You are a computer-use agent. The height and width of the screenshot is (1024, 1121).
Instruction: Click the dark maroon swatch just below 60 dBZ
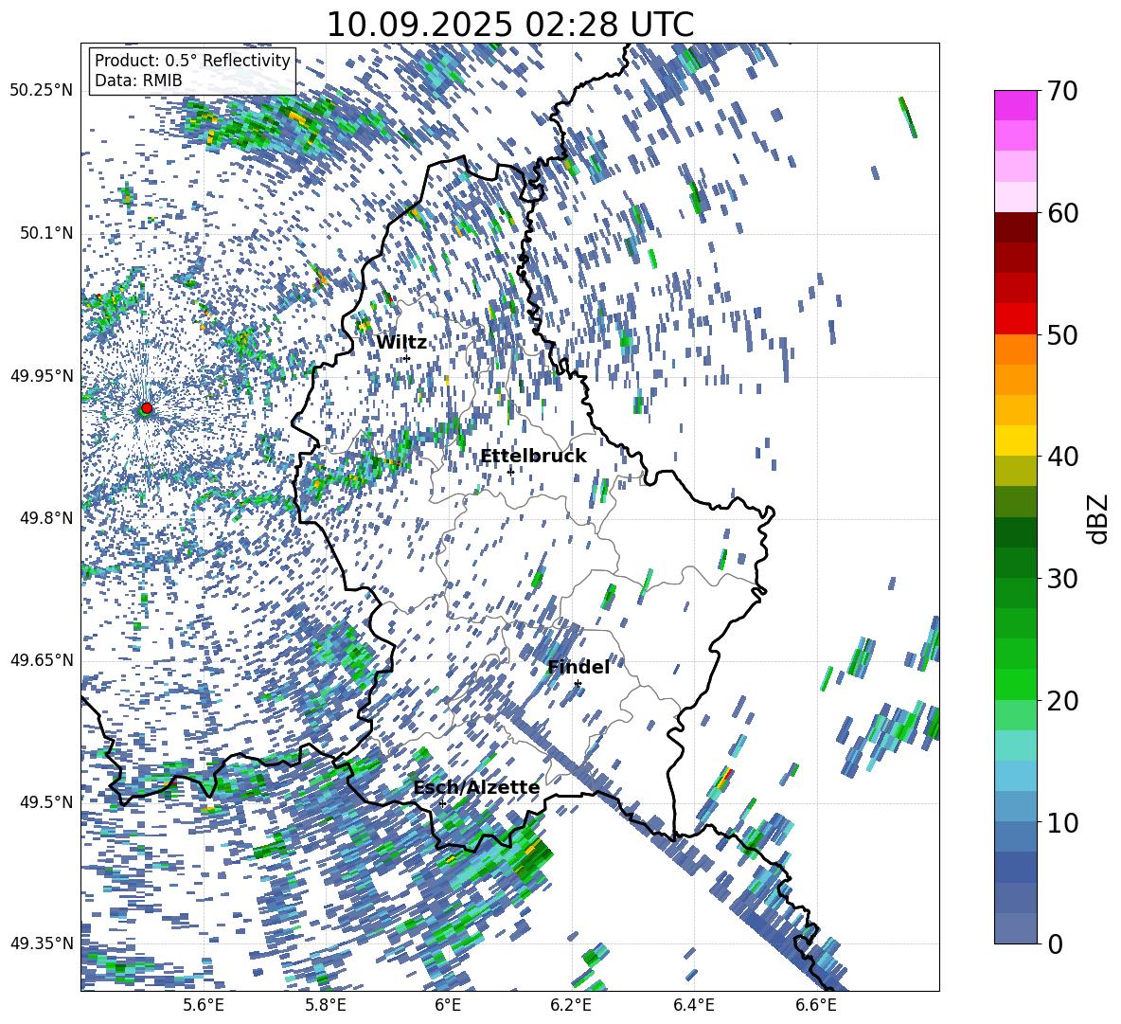1015,227
